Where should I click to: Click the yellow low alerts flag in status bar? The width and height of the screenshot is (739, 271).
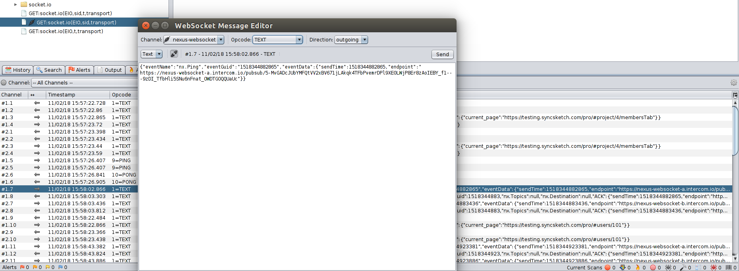click(48, 267)
